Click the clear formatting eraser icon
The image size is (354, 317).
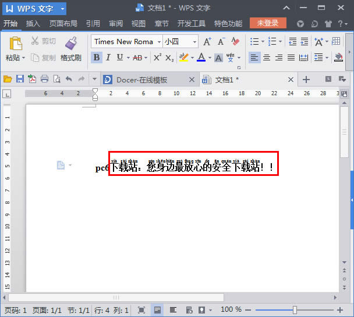coord(235,42)
